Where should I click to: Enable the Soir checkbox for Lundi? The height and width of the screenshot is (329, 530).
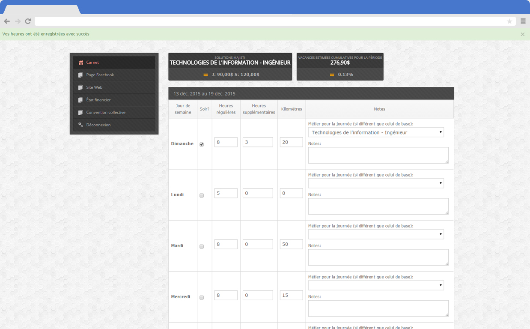click(x=202, y=195)
